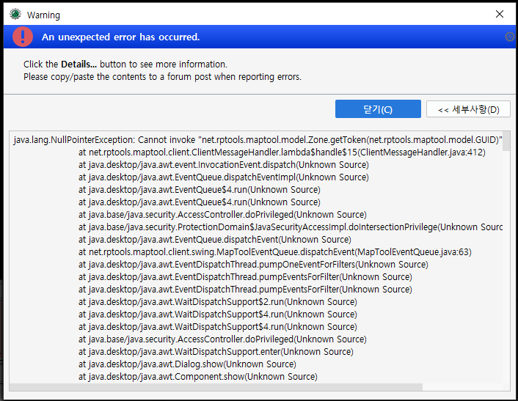Click the vertical scrollbar thumb of stack trace
The image size is (518, 401).
[506, 141]
